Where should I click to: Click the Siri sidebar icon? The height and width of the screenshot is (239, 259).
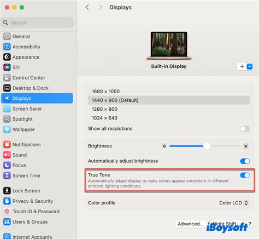[7, 67]
